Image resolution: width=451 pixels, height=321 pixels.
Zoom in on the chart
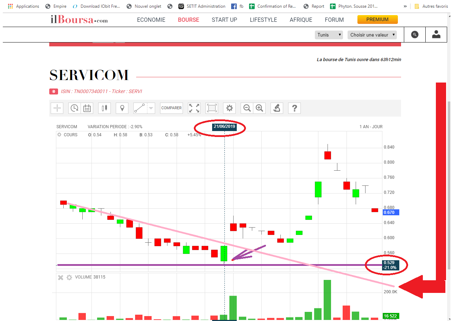[260, 108]
